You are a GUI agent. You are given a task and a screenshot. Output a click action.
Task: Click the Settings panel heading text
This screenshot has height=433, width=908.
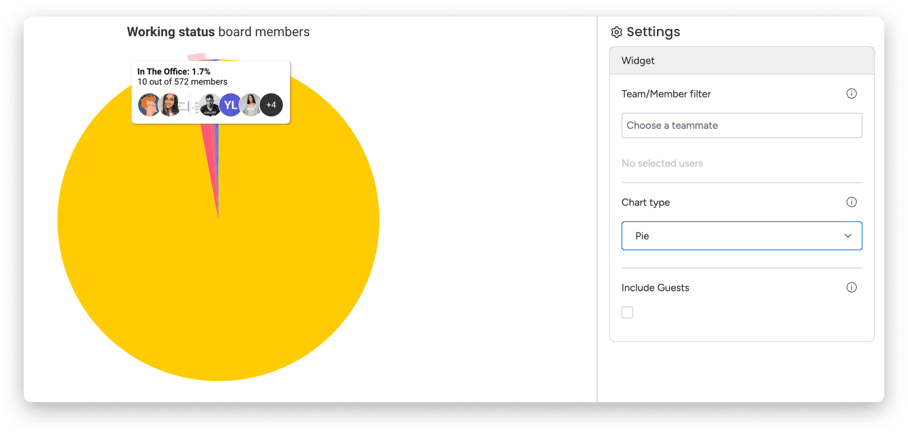tap(653, 32)
